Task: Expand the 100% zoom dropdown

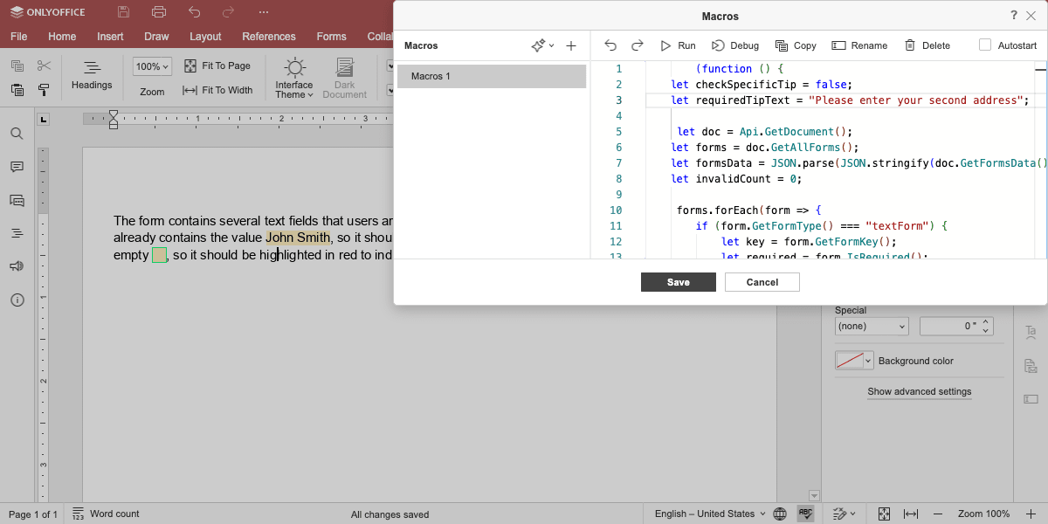Action: click(x=153, y=66)
